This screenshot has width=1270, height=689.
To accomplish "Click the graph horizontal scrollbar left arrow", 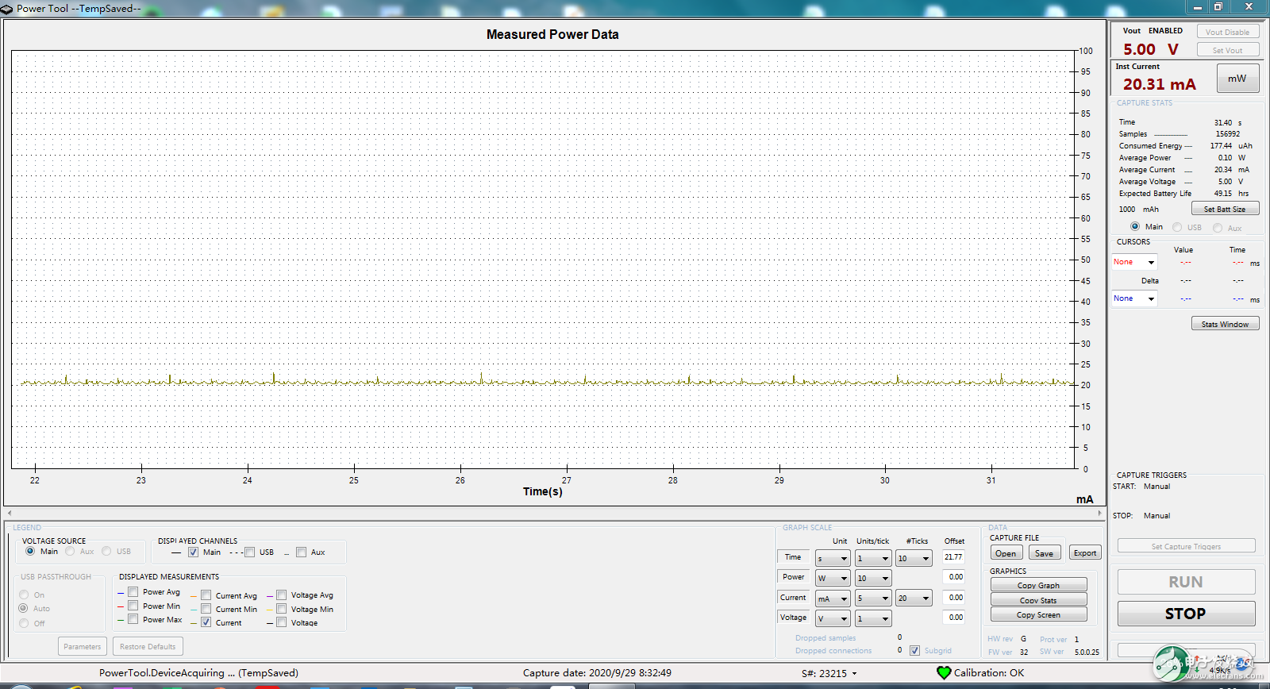I will (10, 514).
